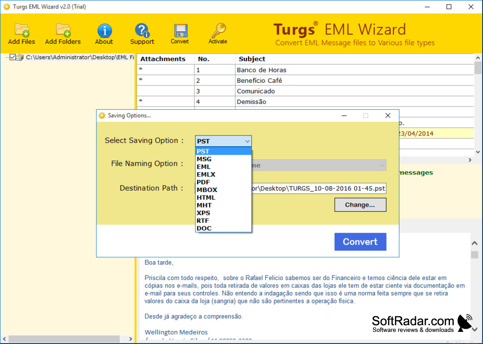Screen dimensions: 483x344
Task: Choose MSG from the saving options list
Action: 223,159
